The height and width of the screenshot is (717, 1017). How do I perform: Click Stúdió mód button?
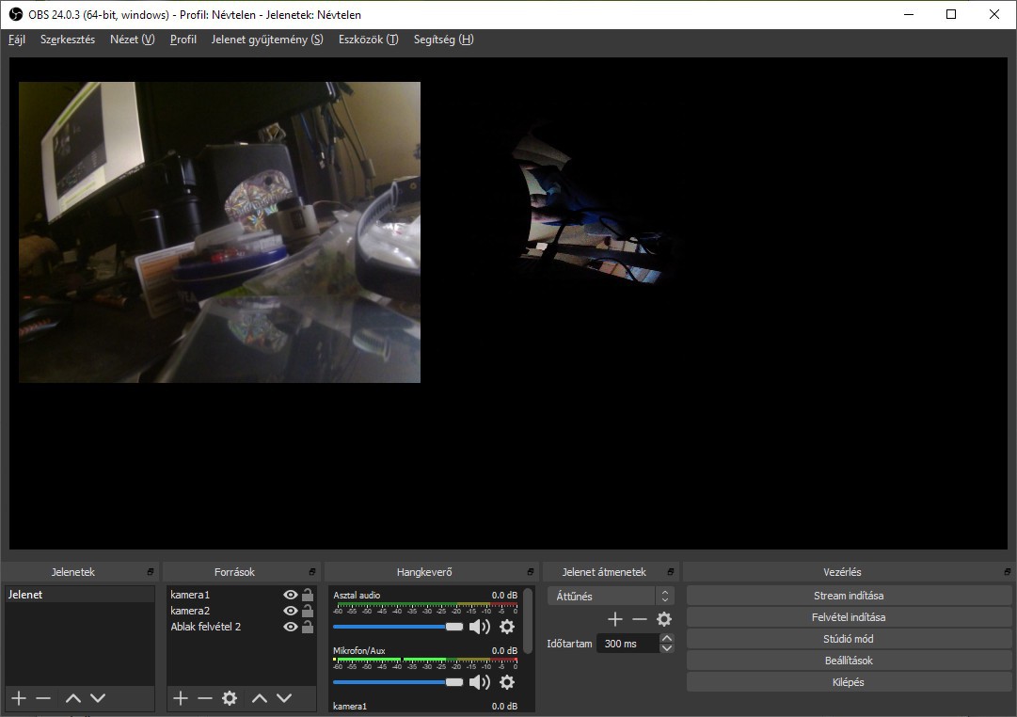click(849, 639)
